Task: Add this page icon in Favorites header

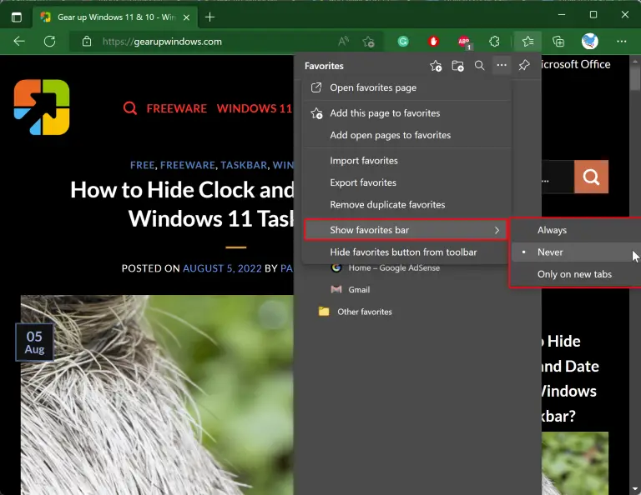Action: point(436,66)
